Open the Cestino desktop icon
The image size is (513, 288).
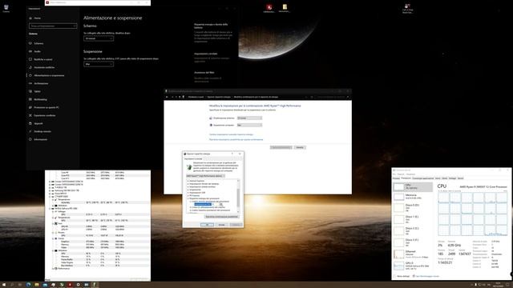coord(6,9)
